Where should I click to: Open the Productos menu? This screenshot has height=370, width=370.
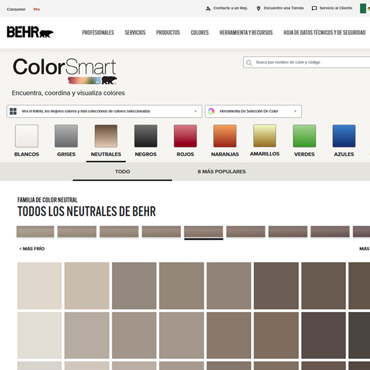[168, 32]
